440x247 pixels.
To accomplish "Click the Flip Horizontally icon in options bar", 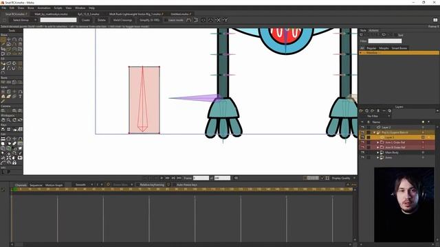I will pos(188,20).
